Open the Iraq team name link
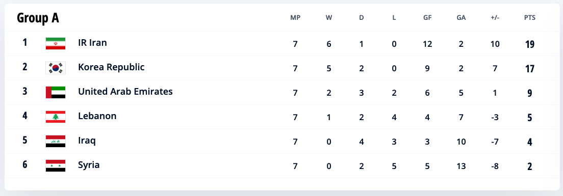This screenshot has width=563, height=196. pyautogui.click(x=87, y=141)
